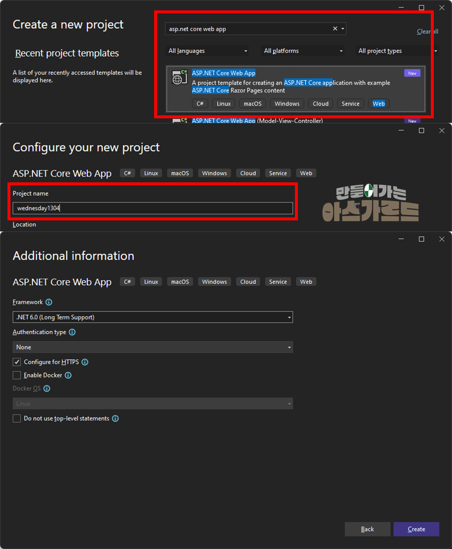Viewport: 452px width, 549px height.
Task: Click the Clear all link
Action: click(427, 32)
